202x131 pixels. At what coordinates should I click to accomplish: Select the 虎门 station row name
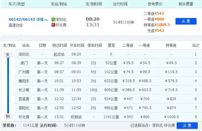click(24, 63)
